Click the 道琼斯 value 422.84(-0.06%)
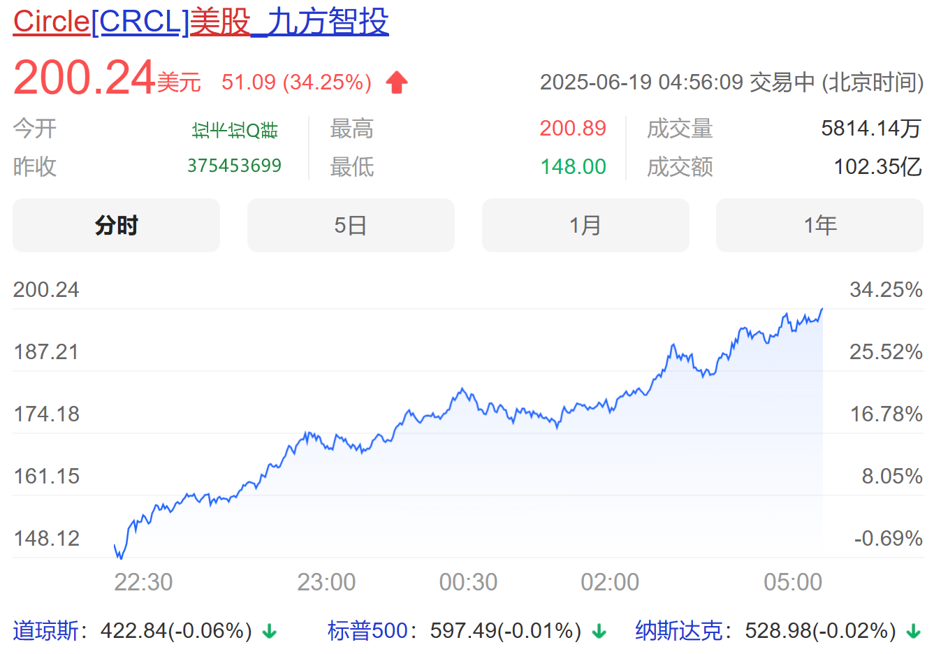The image size is (941, 654). click(176, 631)
